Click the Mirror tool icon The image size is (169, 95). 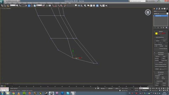[x=79, y=6]
